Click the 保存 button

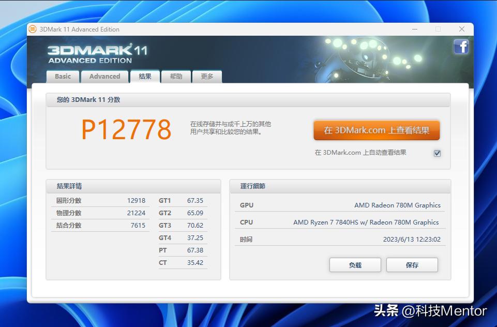click(412, 264)
